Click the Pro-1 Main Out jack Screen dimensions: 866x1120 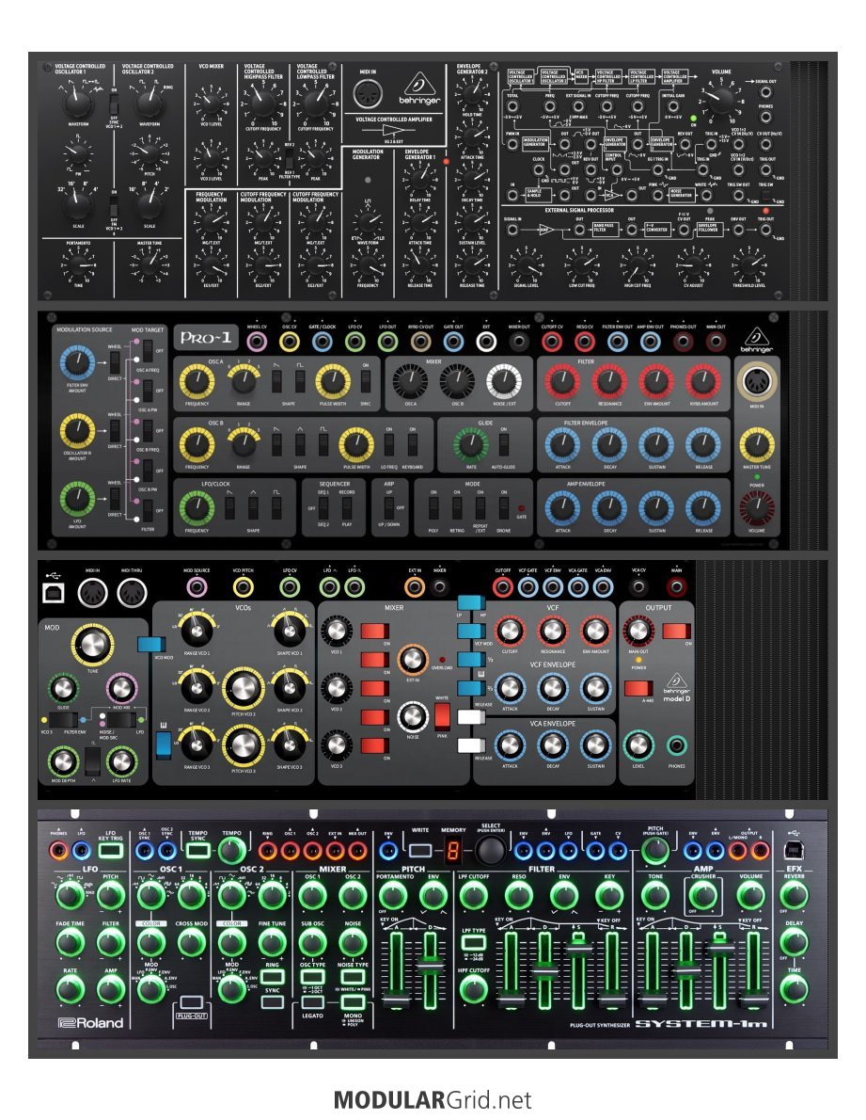tap(716, 342)
